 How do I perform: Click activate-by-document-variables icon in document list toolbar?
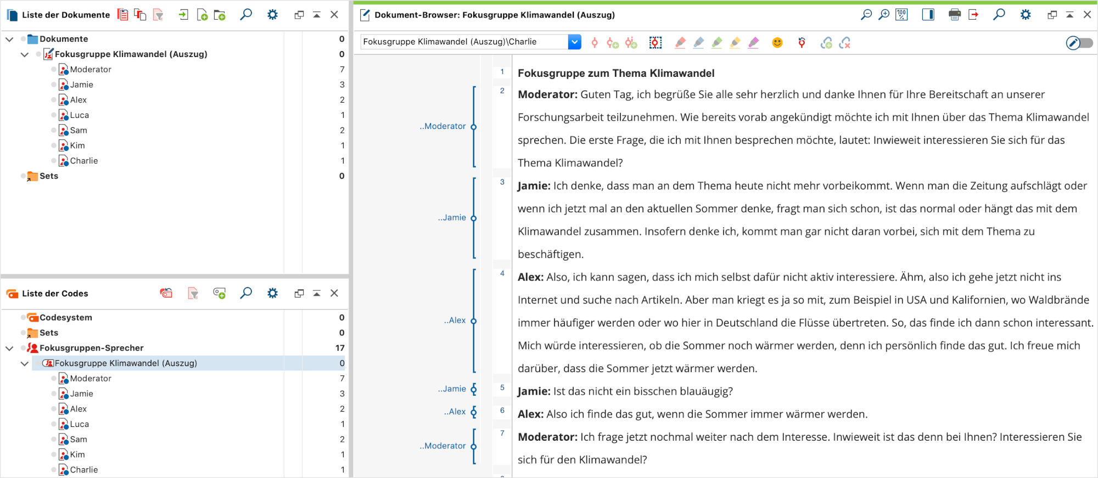[x=141, y=15]
